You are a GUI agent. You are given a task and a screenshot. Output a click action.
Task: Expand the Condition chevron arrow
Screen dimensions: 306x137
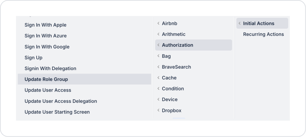tap(158, 88)
